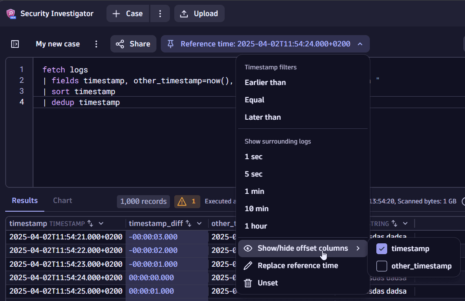
Task: Open the timestamp_diff column dropdown chevron
Action: coord(199,224)
